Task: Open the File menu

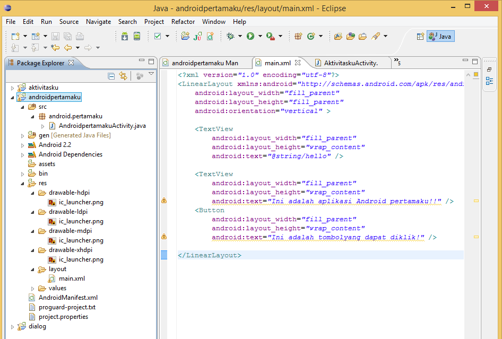Action: click(x=11, y=21)
